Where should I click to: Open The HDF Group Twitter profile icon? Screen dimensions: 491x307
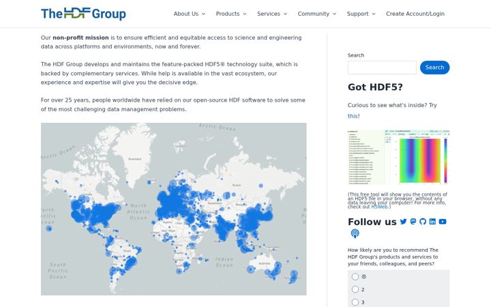tap(403, 222)
